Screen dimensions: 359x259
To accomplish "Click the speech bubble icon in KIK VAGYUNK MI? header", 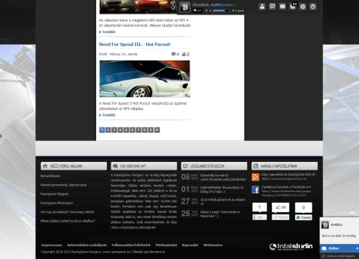I will click(x=115, y=166).
